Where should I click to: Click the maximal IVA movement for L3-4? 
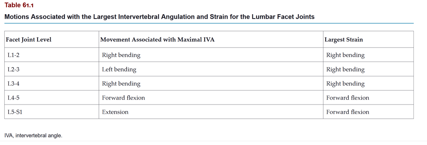(x=121, y=84)
